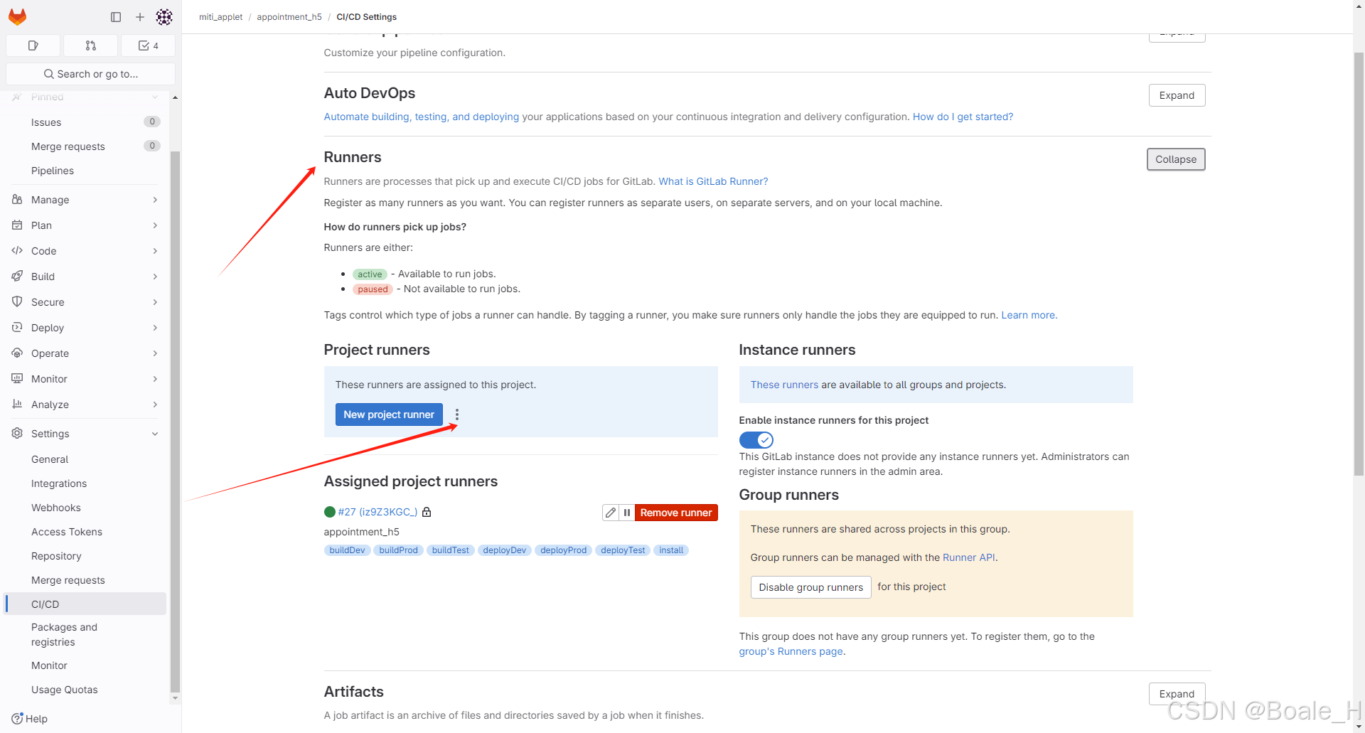
Task: Click the Build rocket icon
Action: tap(17, 276)
